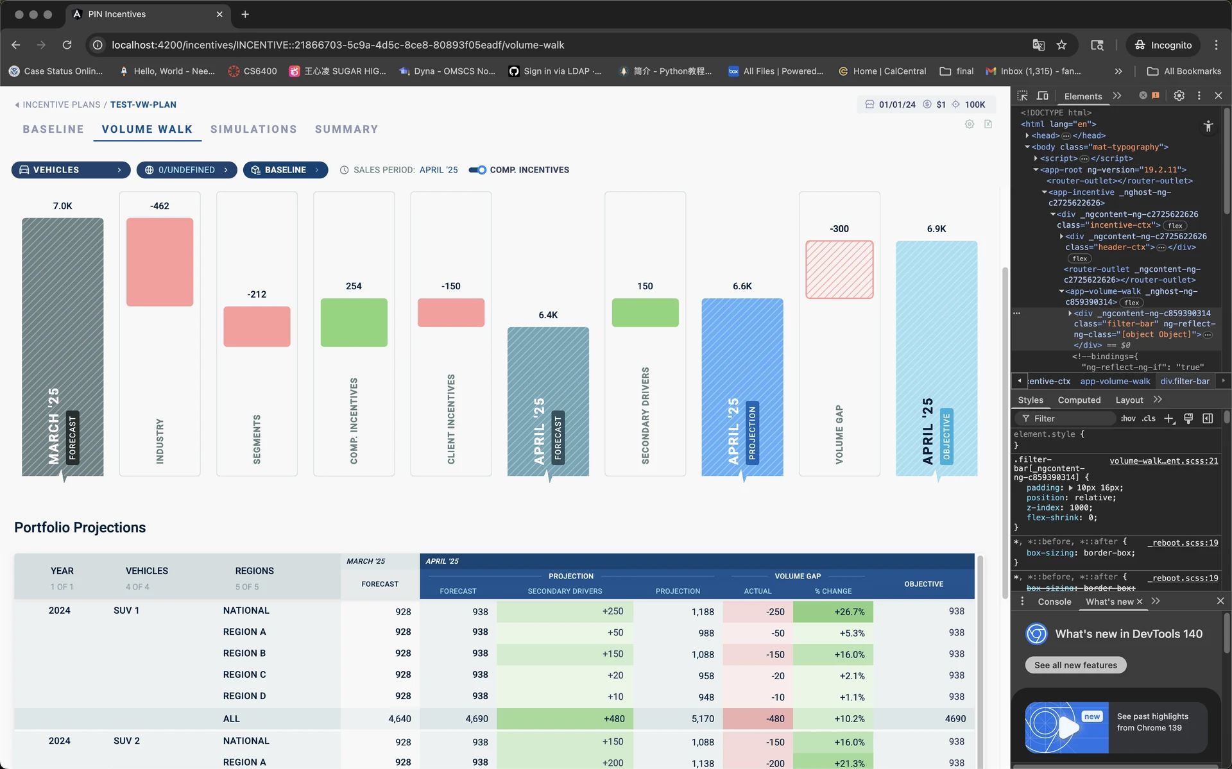1232x769 pixels.
Task: Expand the head node in Elements
Action: 1027,135
